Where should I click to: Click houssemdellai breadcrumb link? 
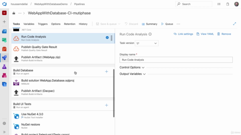click(19, 4)
